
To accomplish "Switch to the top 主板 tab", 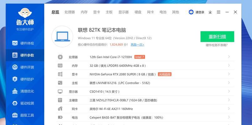I will [109, 12].
